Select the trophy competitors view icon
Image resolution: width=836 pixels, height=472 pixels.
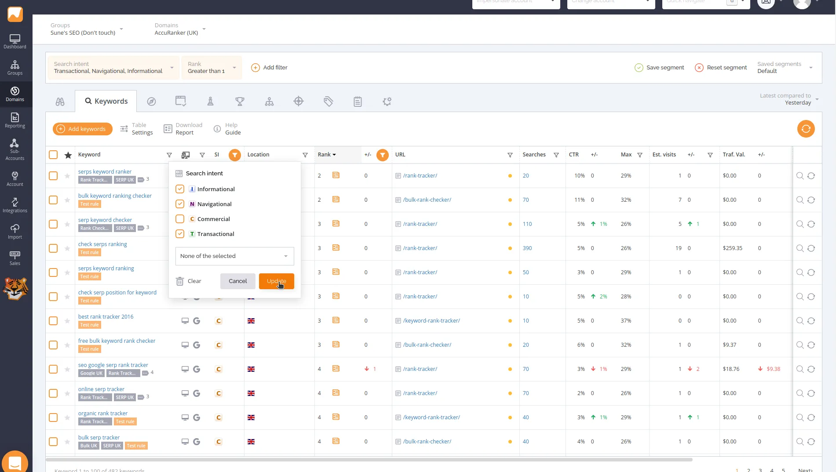pyautogui.click(x=240, y=101)
